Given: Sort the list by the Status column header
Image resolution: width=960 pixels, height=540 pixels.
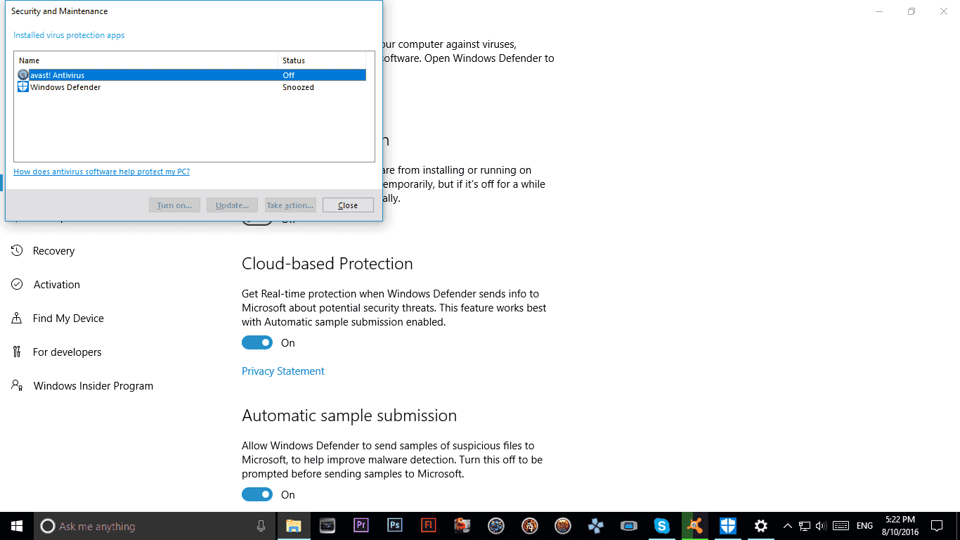Looking at the screenshot, I should 322,60.
